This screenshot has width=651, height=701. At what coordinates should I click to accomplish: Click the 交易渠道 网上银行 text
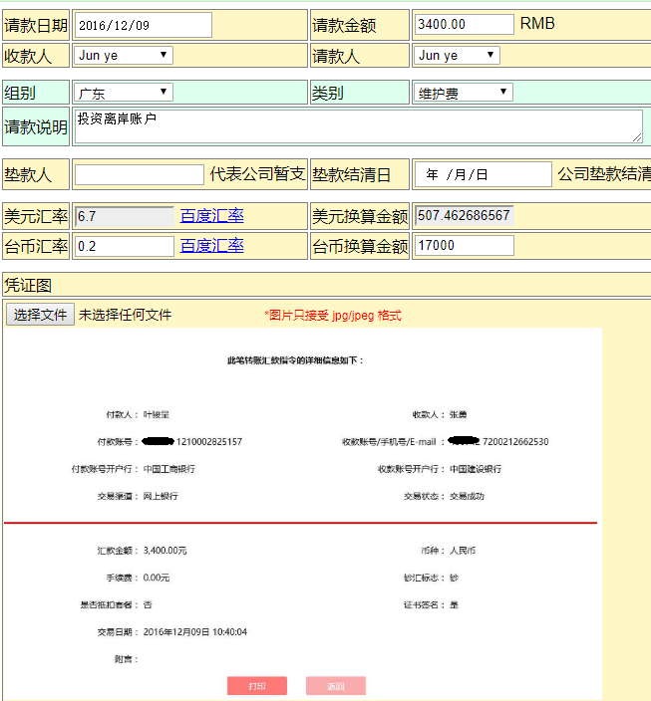(x=138, y=496)
